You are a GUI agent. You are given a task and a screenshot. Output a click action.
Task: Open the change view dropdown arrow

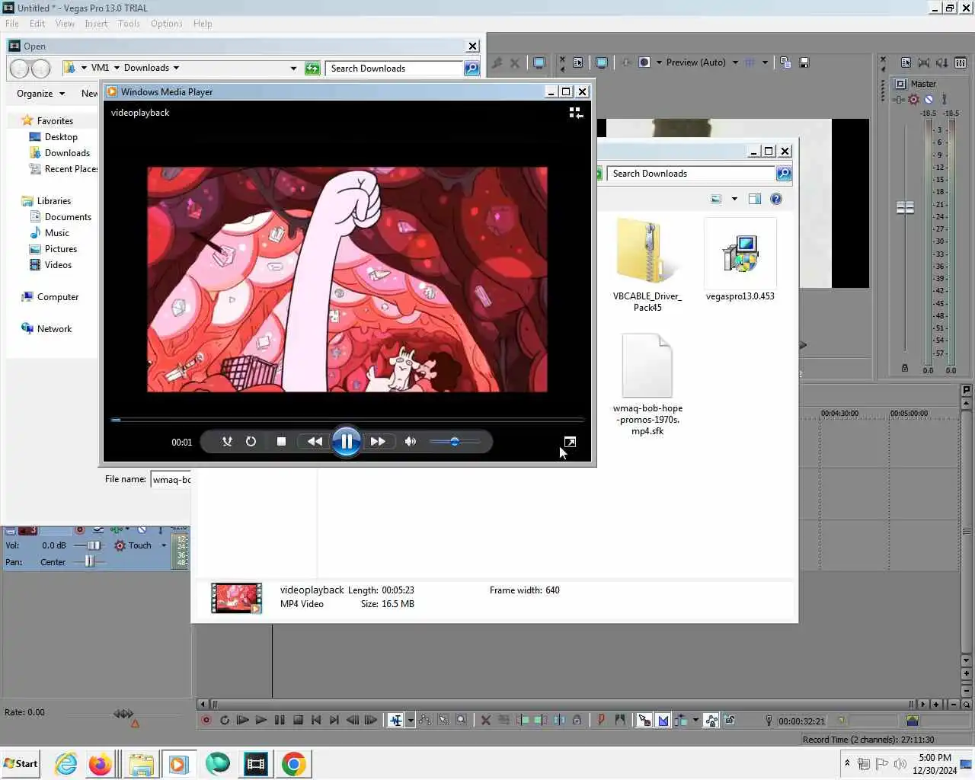tap(734, 199)
